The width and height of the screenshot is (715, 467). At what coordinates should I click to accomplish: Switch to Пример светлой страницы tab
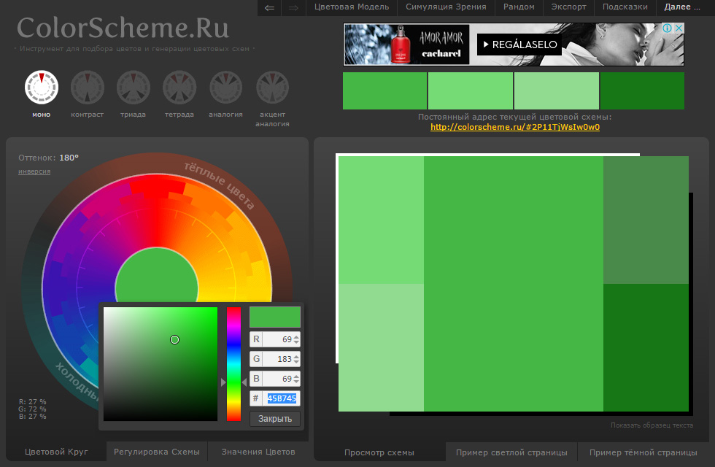[x=511, y=452]
